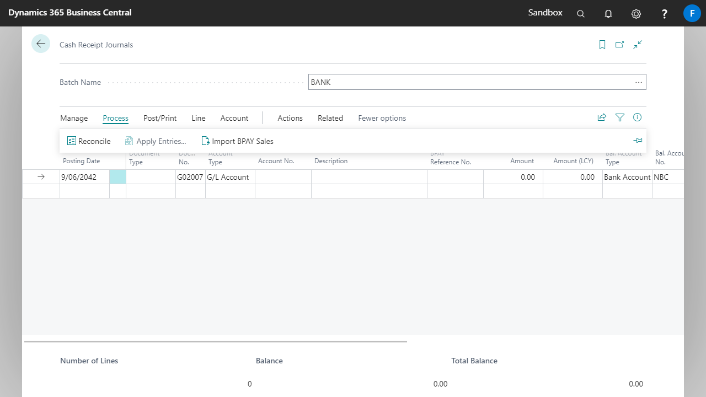Screen dimensions: 706x397
Task: Click the share icon
Action: tap(602, 117)
